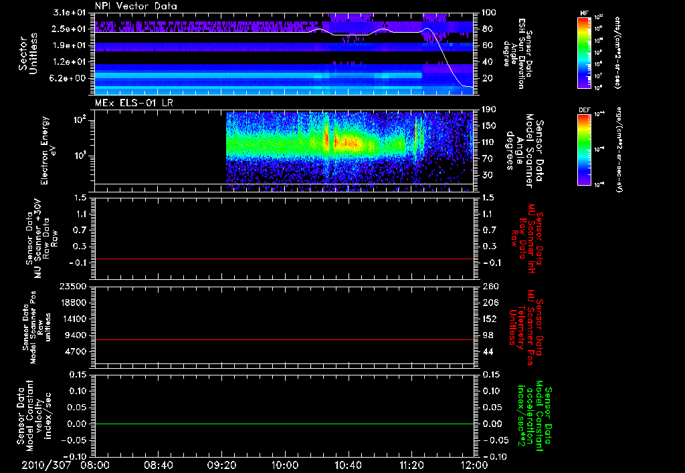The width and height of the screenshot is (685, 473).
Task: Click the '260' telemetry tick value
Action: (490, 287)
